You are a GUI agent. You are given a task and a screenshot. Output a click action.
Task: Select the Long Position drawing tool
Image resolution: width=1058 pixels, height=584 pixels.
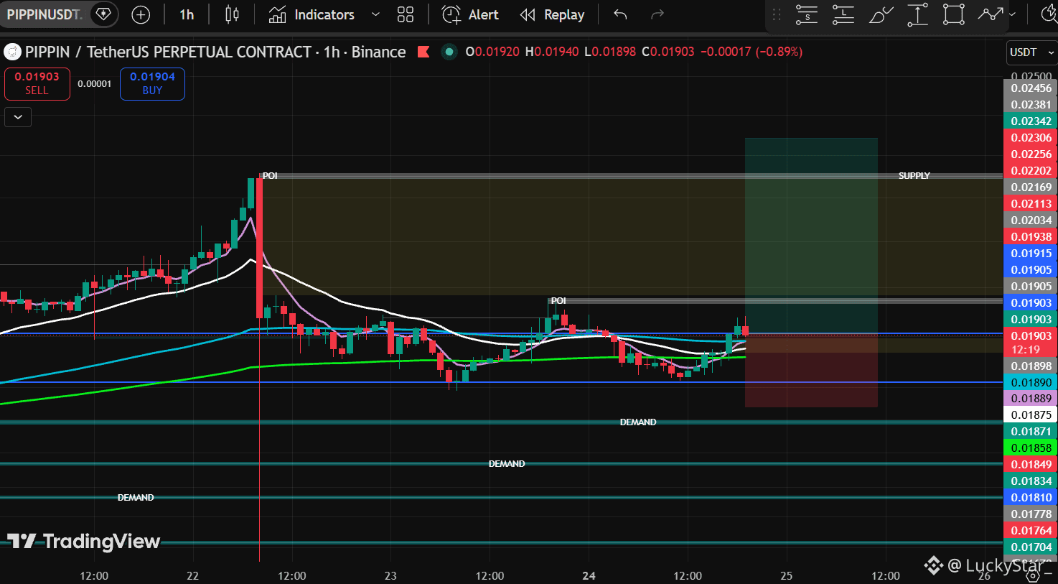(x=843, y=14)
